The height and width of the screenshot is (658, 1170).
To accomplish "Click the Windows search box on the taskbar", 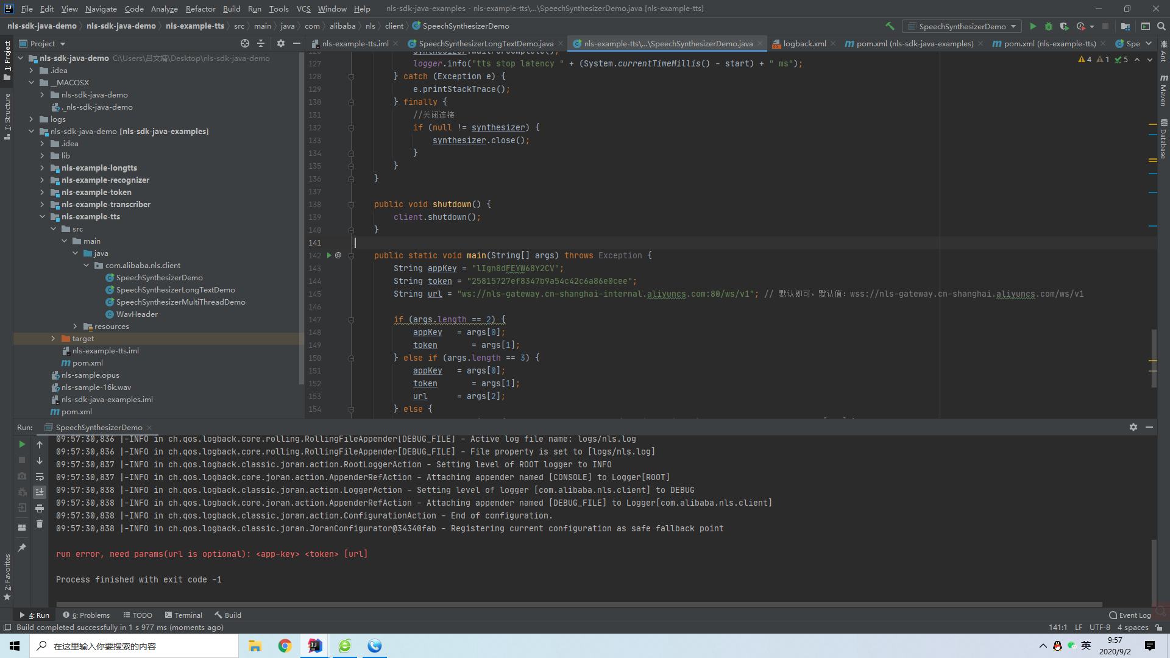I will tap(134, 646).
